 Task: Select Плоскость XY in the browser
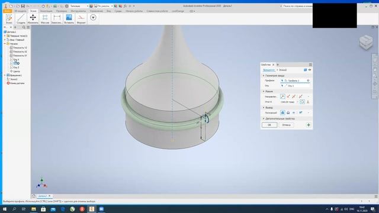pos(18,56)
